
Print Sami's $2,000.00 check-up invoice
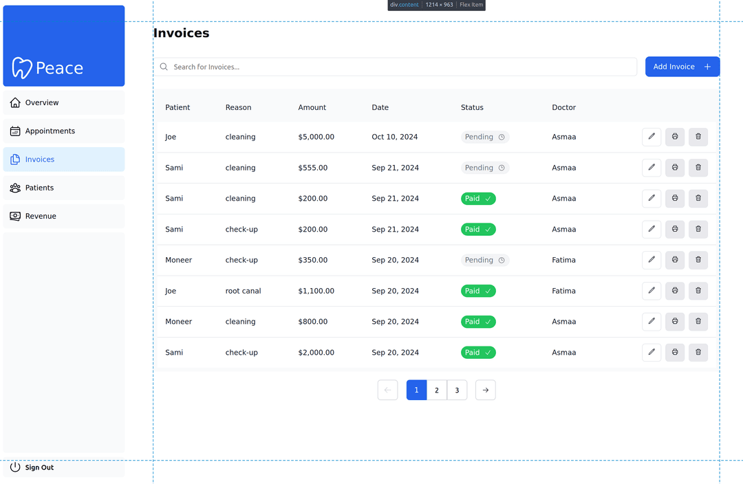click(675, 353)
